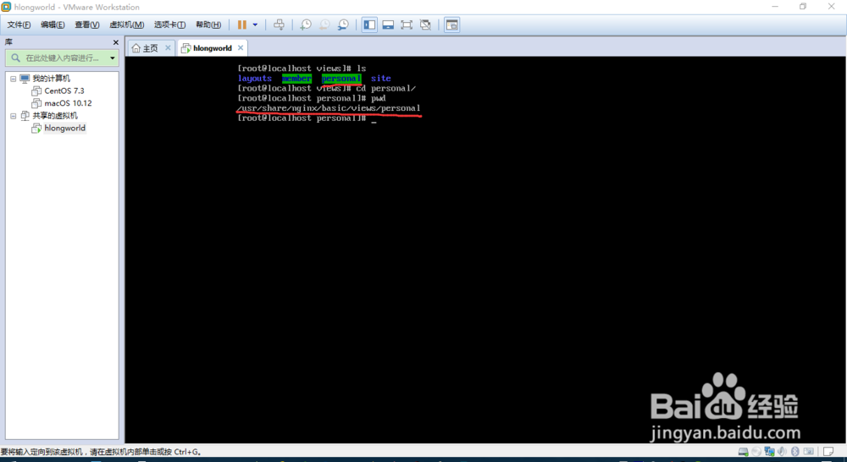Screen dimensions: 847x462
Task: Click the 'layouts' directory name in terminal
Action: (254, 78)
